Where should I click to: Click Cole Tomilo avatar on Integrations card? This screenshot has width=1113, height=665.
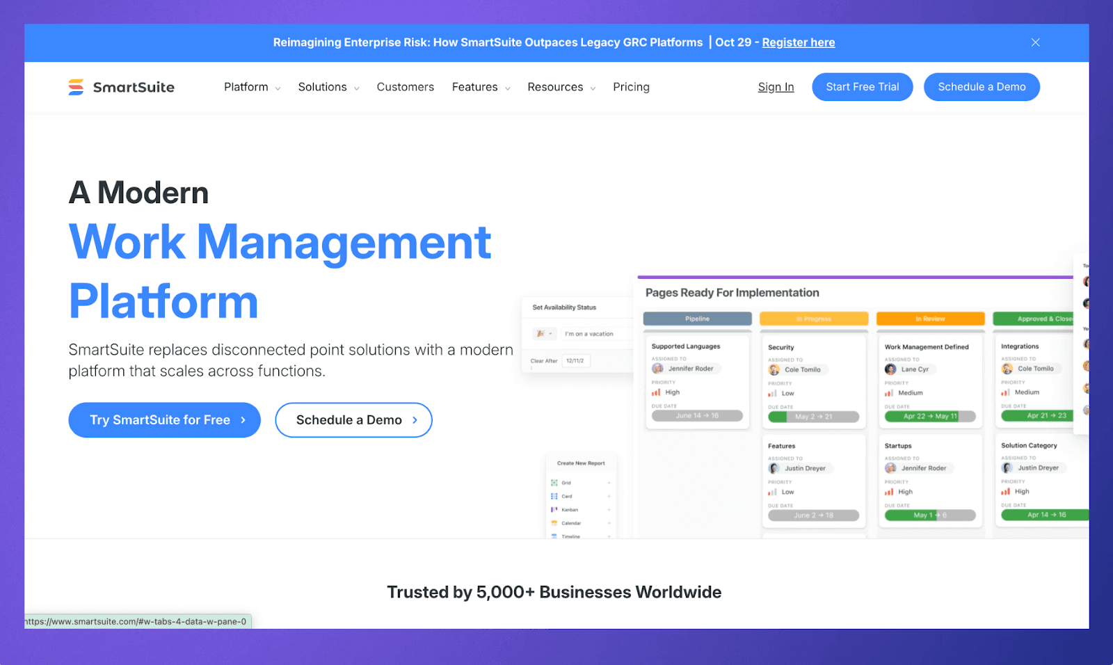tap(1007, 369)
